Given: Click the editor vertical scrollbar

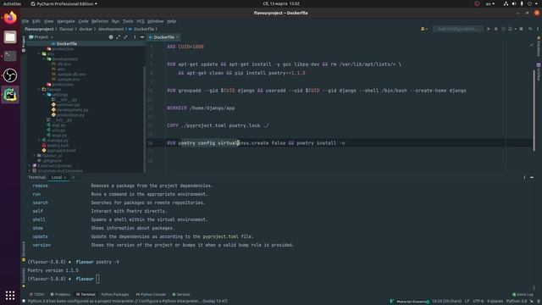Looking at the screenshot, I should [534, 110].
